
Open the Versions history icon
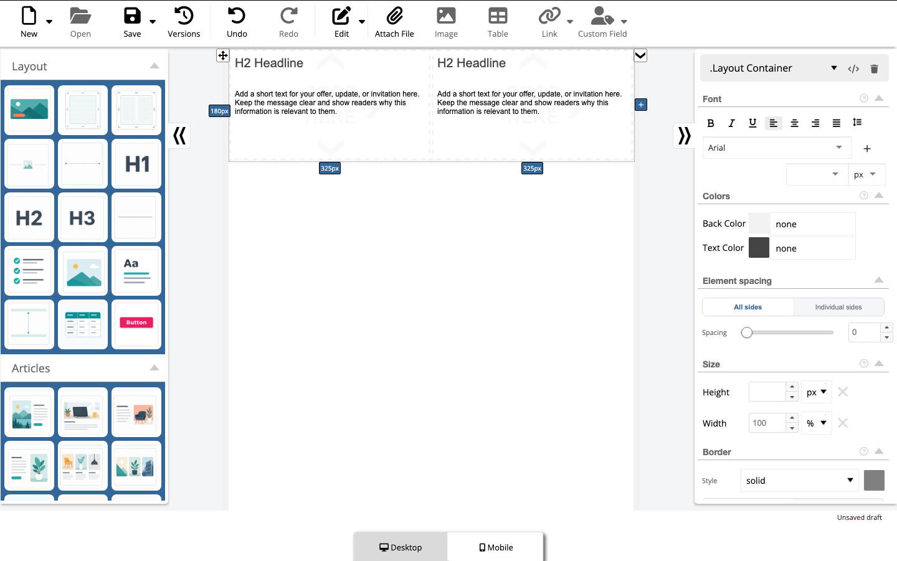tap(184, 16)
